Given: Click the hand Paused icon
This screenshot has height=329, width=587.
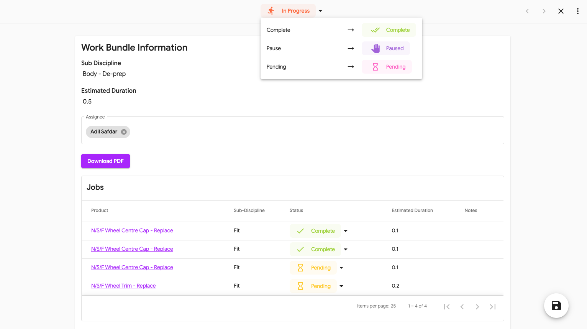Looking at the screenshot, I should (375, 48).
